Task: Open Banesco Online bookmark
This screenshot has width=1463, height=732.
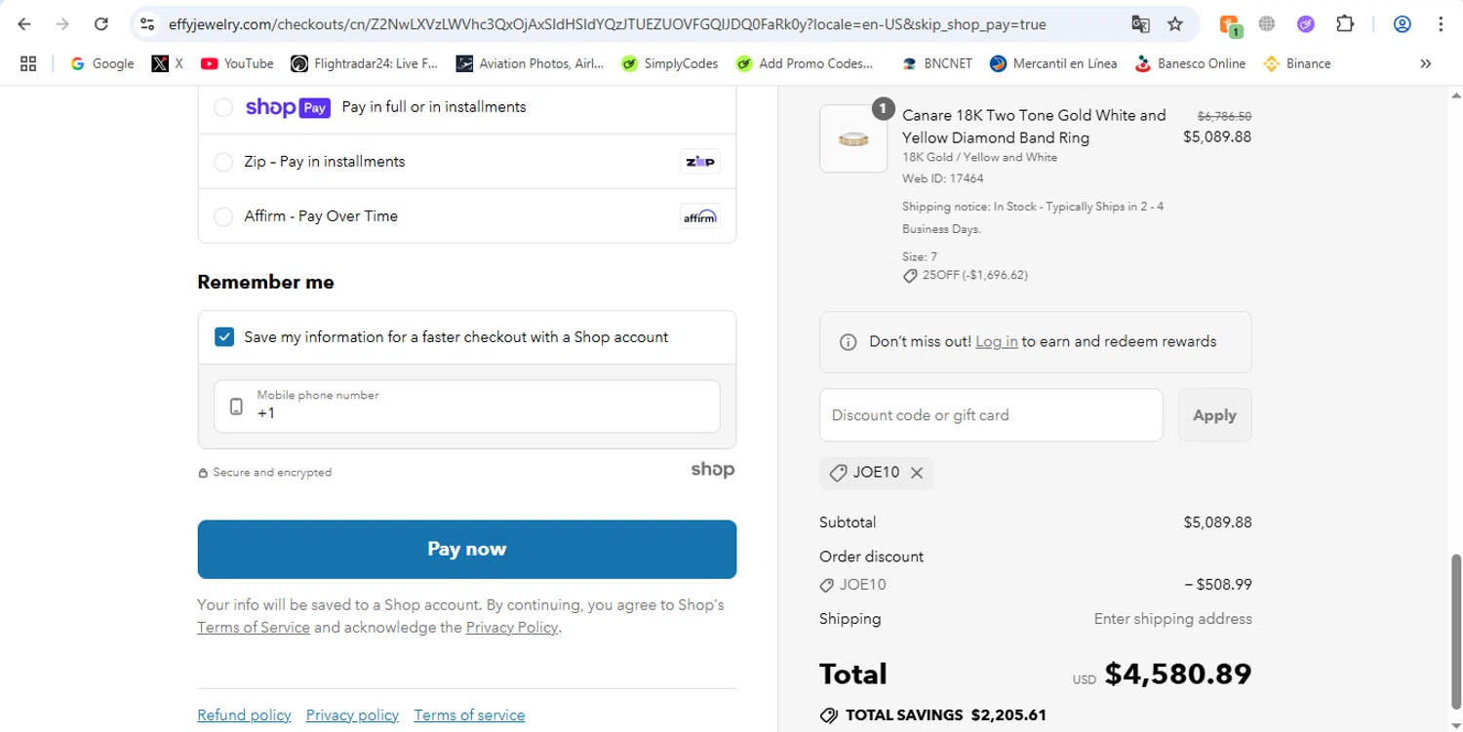Action: 1190,63
